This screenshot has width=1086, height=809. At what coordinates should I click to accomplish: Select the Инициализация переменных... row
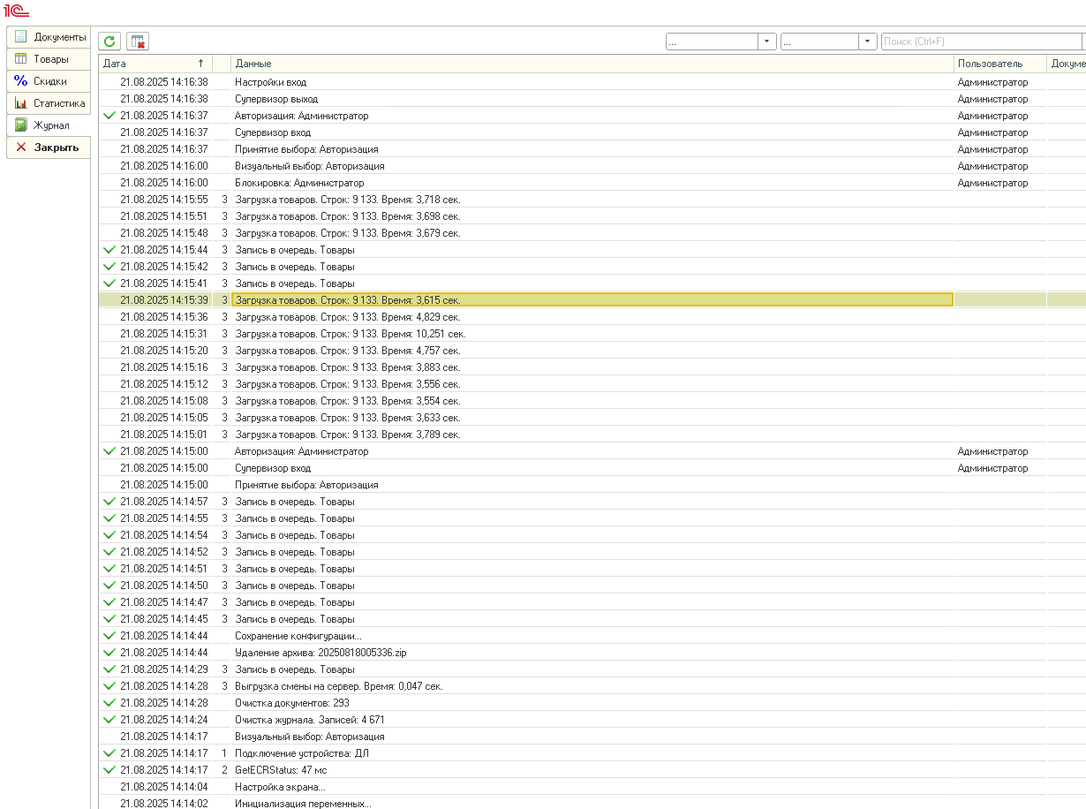click(592, 804)
